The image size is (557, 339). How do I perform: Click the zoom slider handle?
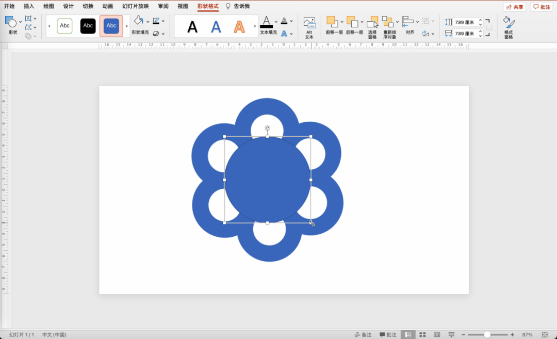click(487, 335)
